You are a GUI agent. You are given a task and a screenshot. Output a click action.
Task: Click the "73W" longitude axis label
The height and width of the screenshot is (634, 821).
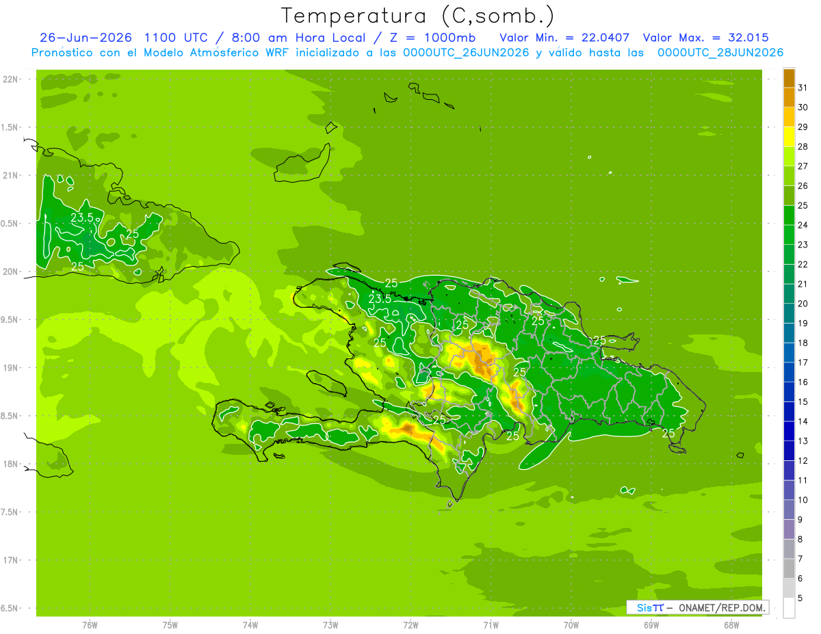330,625
